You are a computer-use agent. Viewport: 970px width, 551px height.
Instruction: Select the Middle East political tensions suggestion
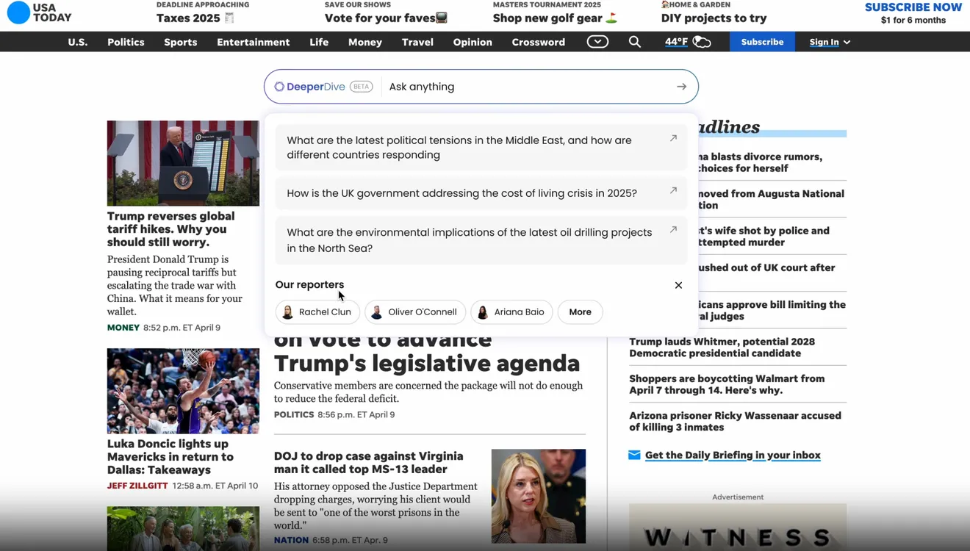(x=481, y=148)
